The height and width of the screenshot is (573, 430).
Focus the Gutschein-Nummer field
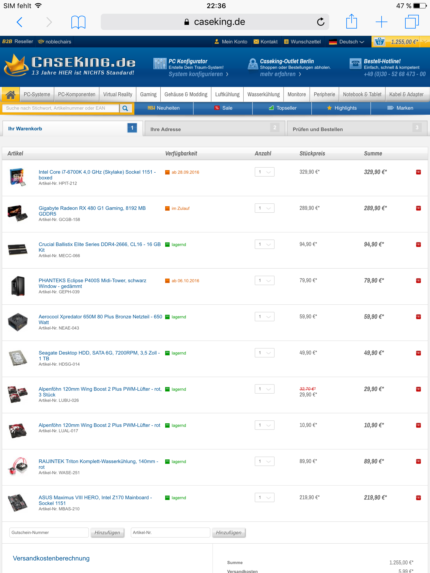49,532
